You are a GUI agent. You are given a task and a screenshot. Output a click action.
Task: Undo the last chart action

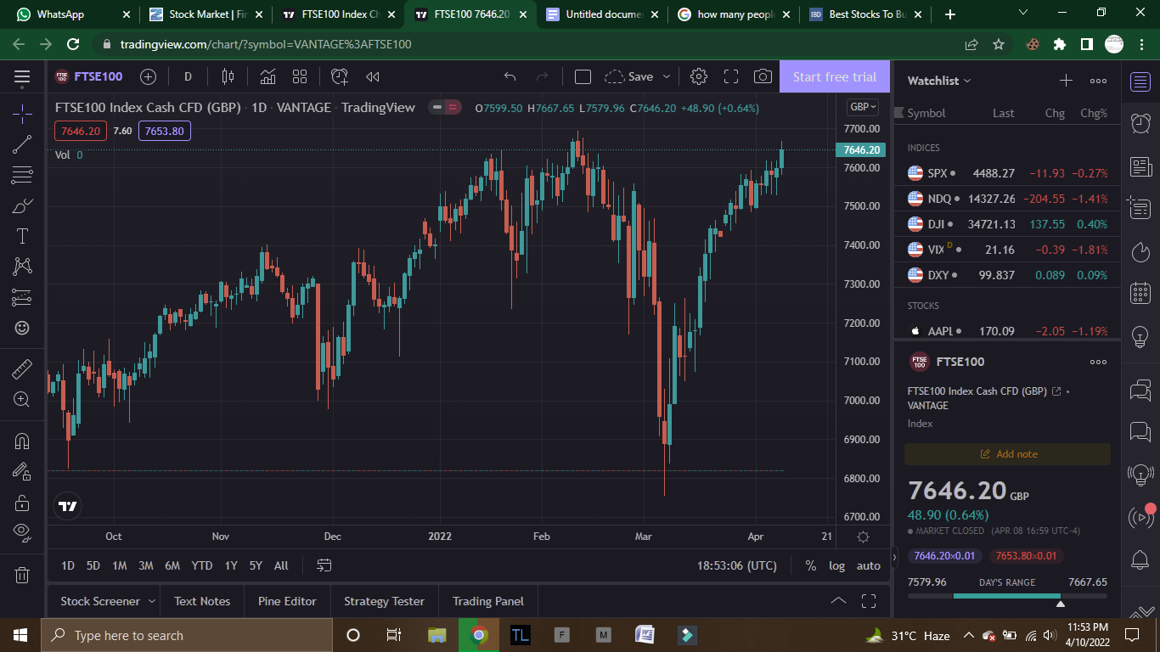tap(510, 76)
